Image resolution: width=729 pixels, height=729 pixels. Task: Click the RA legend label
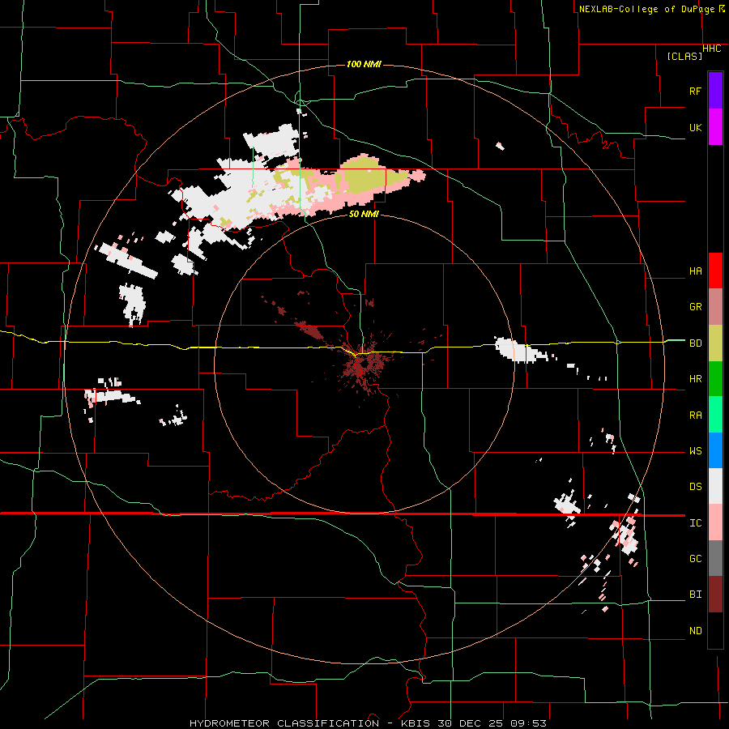click(x=695, y=416)
